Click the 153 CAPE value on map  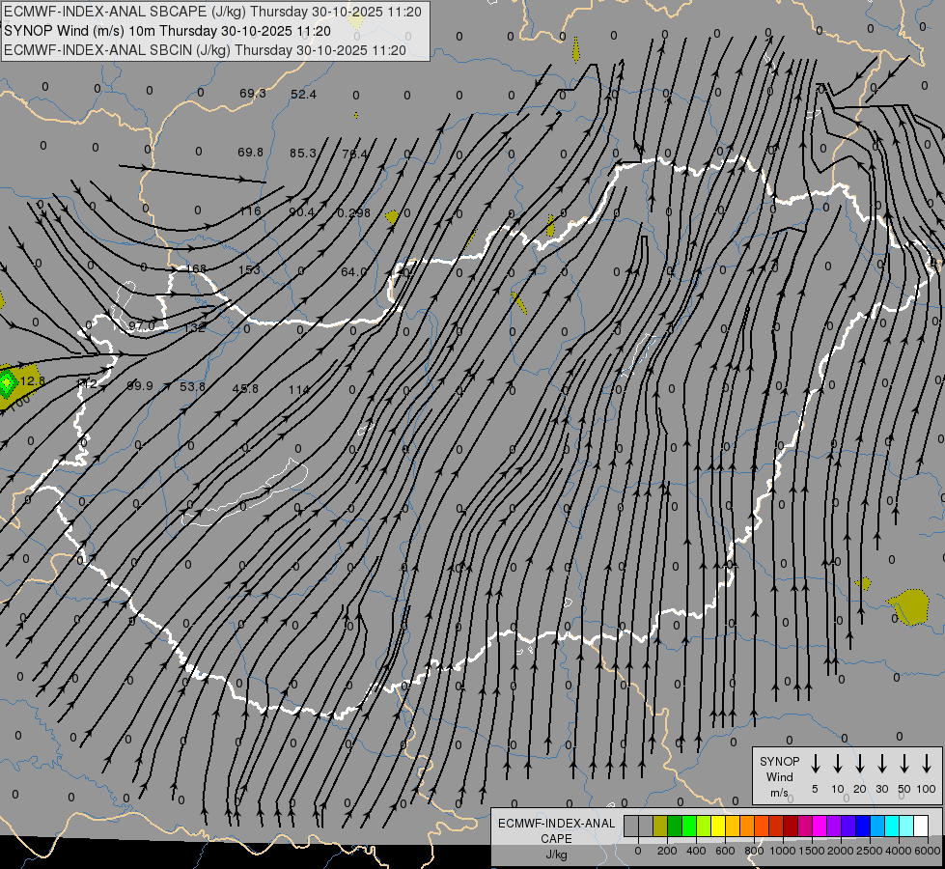click(249, 269)
